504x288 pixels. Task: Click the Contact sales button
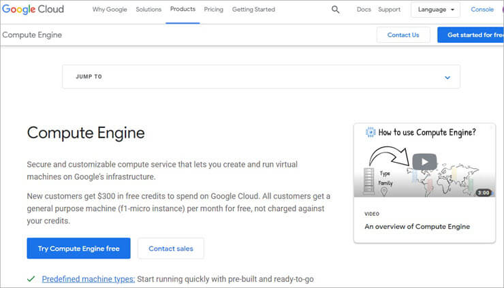point(170,249)
